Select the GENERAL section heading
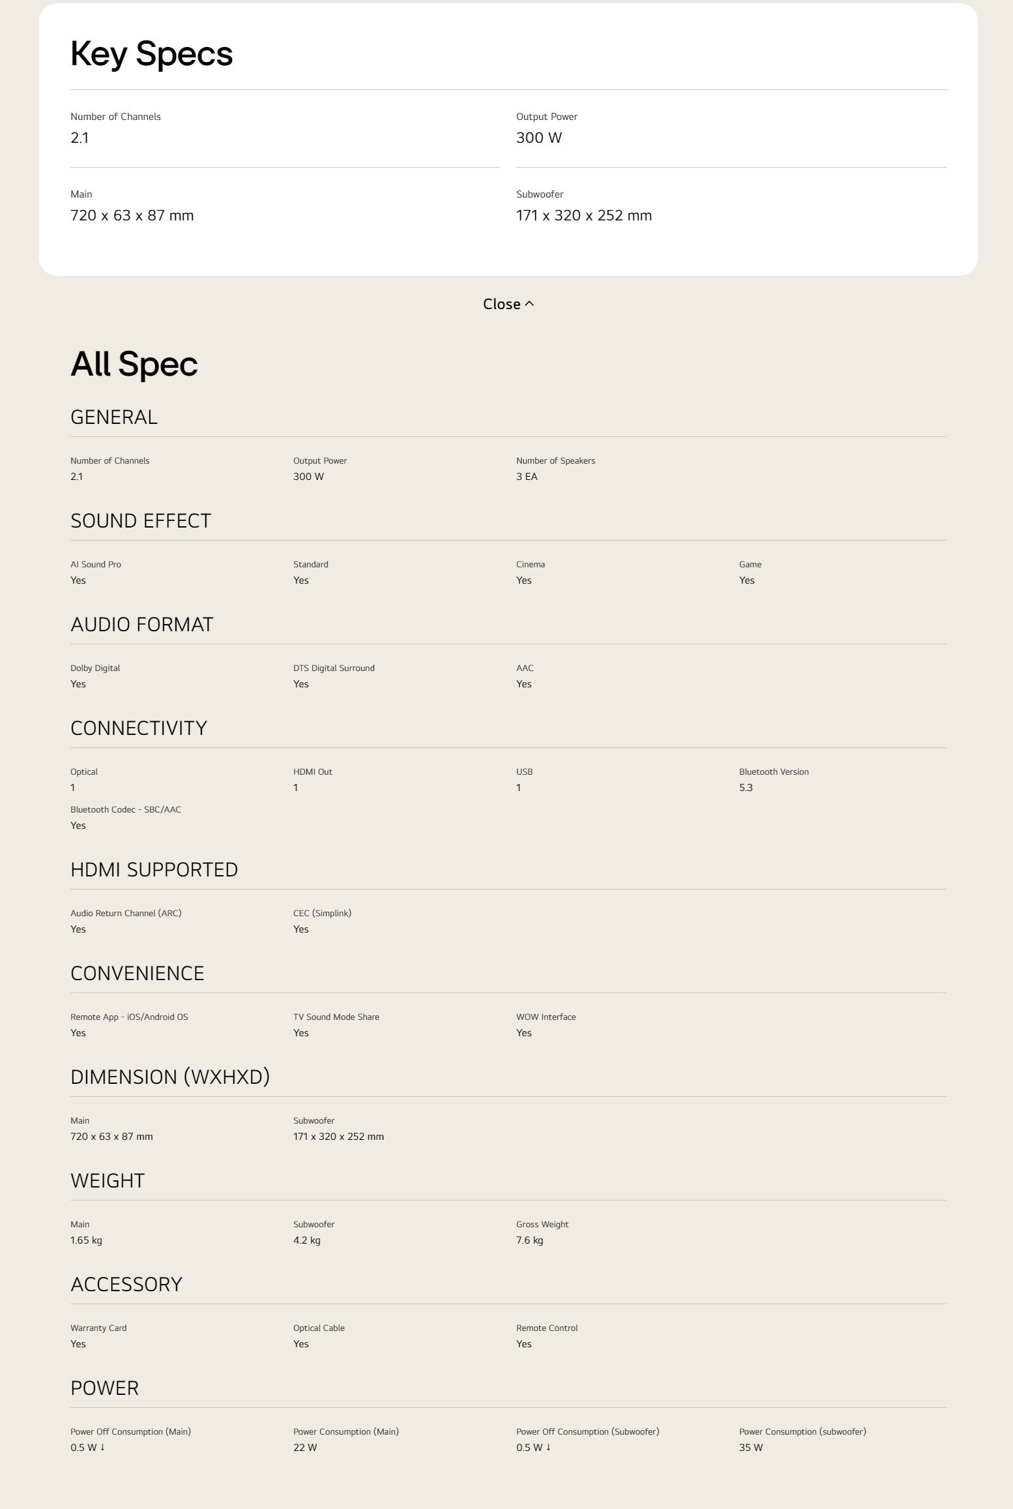The height and width of the screenshot is (1509, 1013). point(114,417)
